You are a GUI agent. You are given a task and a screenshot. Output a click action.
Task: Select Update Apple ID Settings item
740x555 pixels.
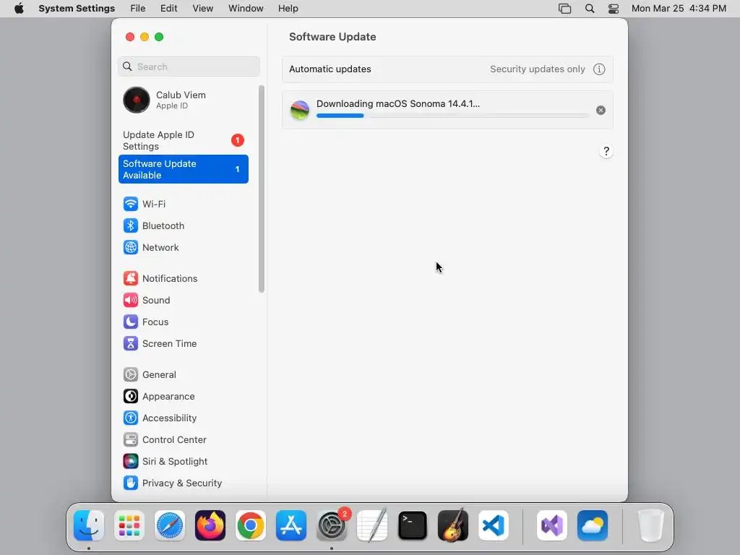[x=183, y=141]
